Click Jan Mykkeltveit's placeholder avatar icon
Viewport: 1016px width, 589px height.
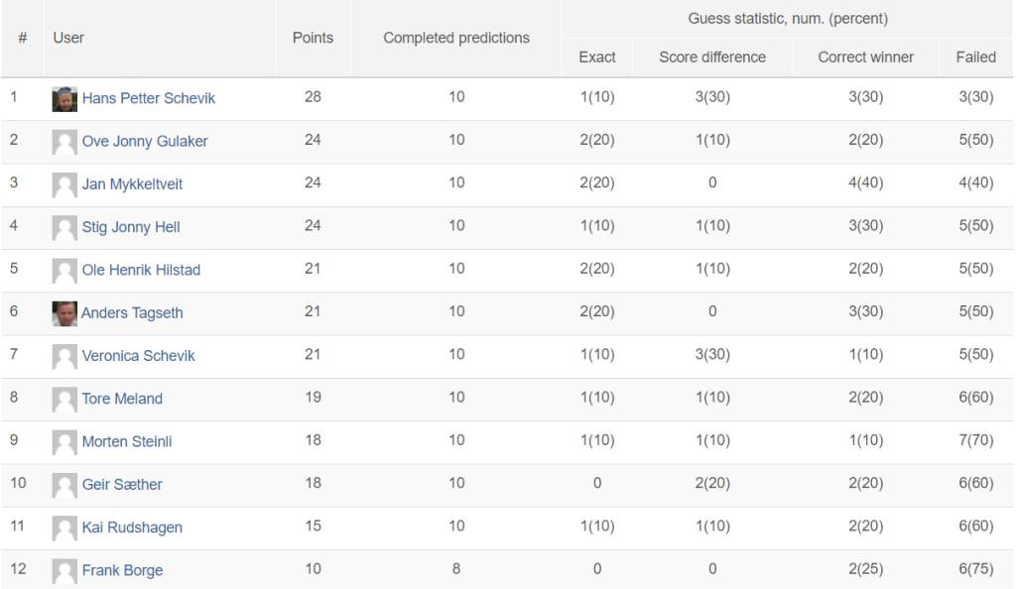[x=64, y=184]
